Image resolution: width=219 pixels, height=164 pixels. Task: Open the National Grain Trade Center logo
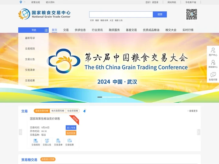pyautogui.click(x=44, y=14)
